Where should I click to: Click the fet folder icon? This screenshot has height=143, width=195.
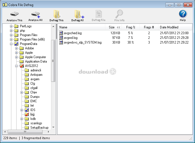[x=27, y=106]
